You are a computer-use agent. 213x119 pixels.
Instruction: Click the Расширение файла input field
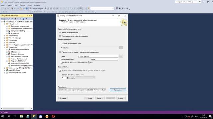coord(104,59)
